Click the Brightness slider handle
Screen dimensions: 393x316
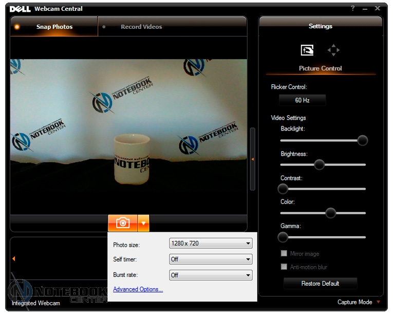(x=319, y=164)
